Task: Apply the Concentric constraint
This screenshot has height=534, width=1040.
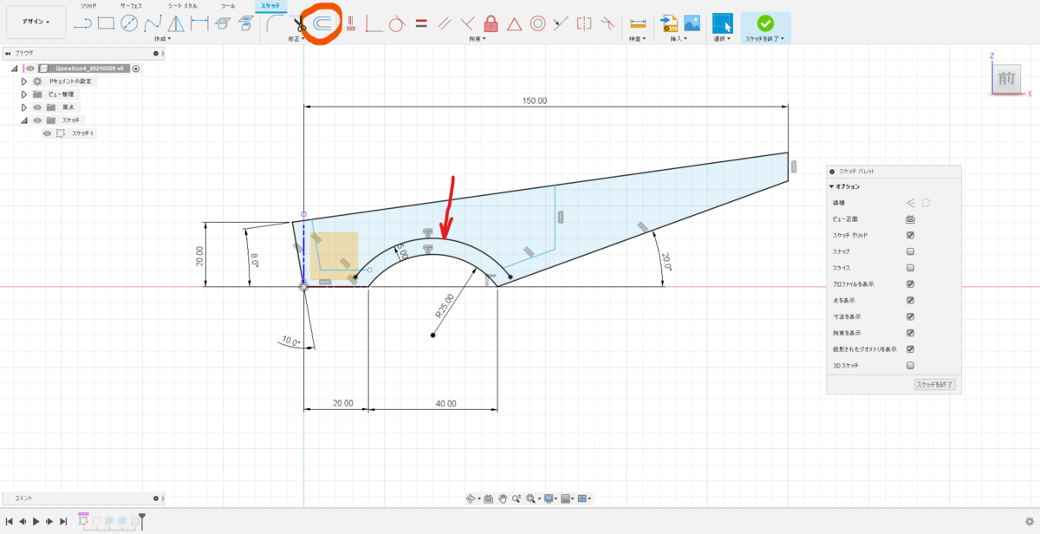Action: pyautogui.click(x=538, y=23)
